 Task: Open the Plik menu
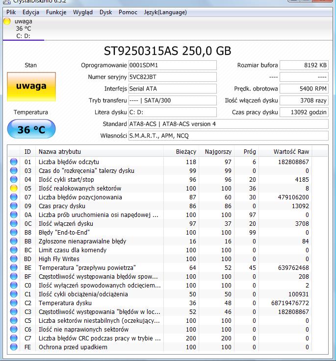tap(11, 12)
